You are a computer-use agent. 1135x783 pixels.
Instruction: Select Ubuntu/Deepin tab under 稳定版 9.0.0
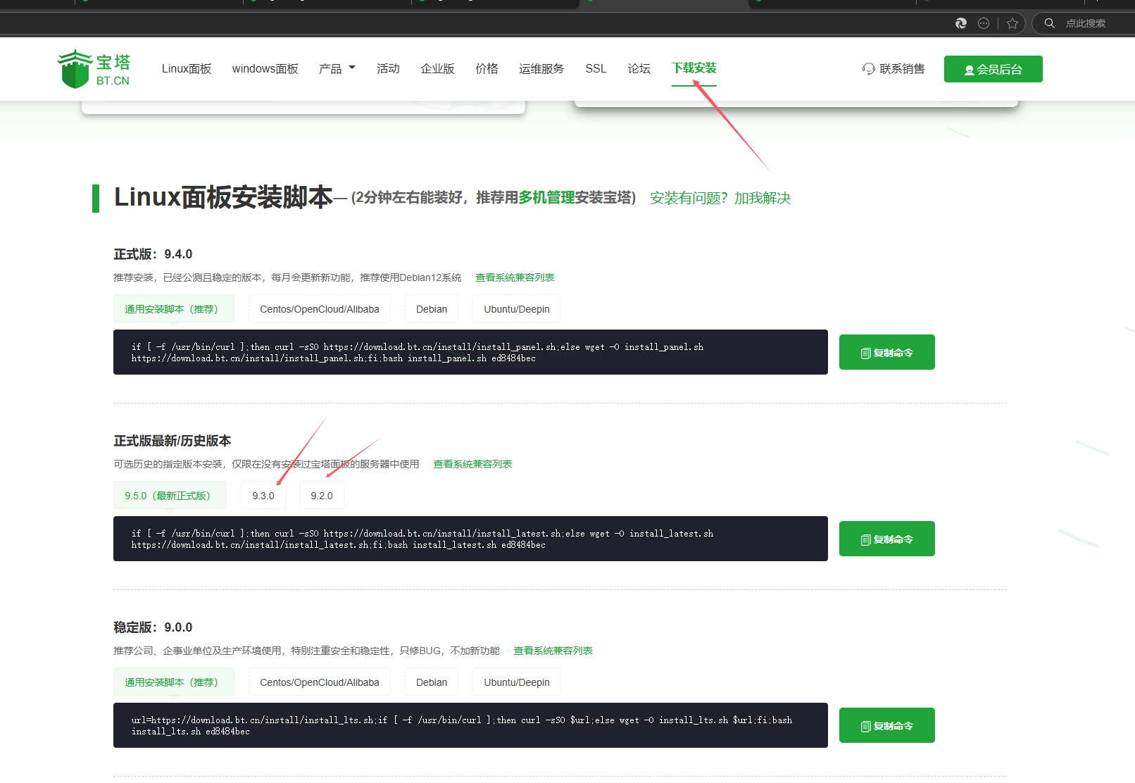coord(517,682)
